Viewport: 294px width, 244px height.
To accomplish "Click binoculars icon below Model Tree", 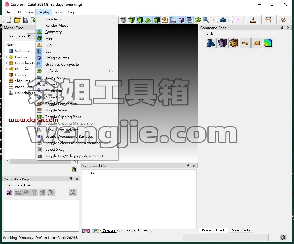I will [x=74, y=169].
